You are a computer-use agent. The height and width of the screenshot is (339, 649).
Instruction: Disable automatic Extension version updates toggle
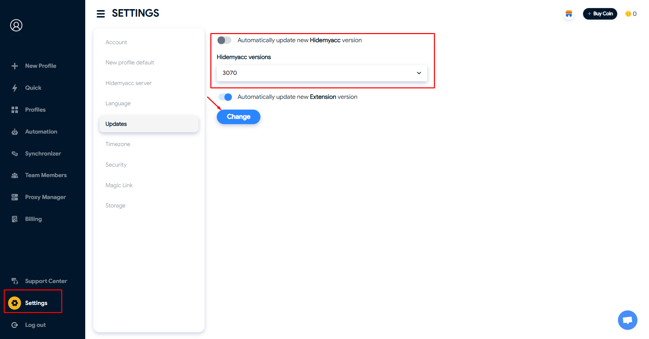point(225,97)
